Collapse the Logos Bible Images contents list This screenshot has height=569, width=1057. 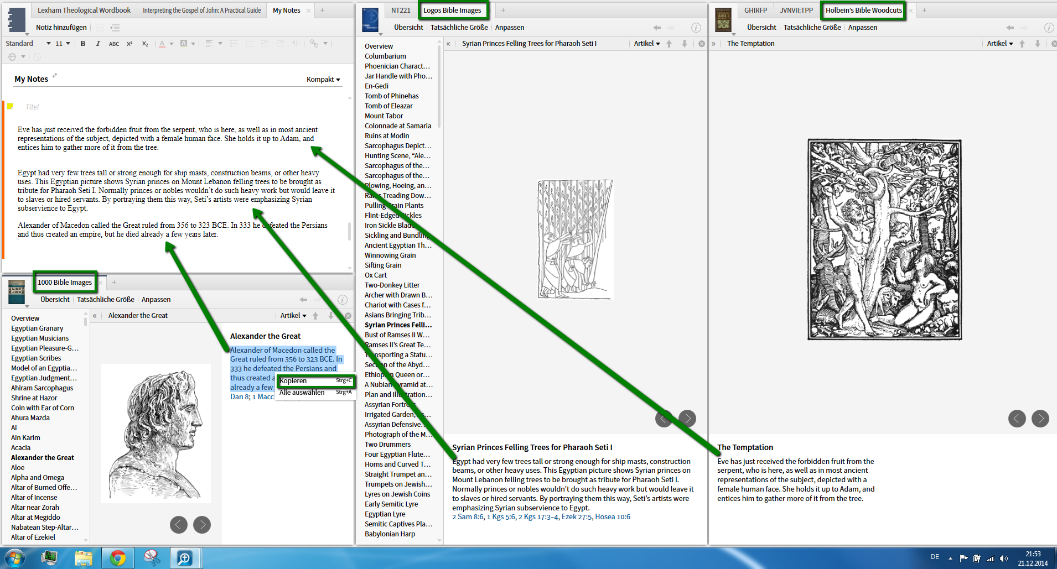448,44
